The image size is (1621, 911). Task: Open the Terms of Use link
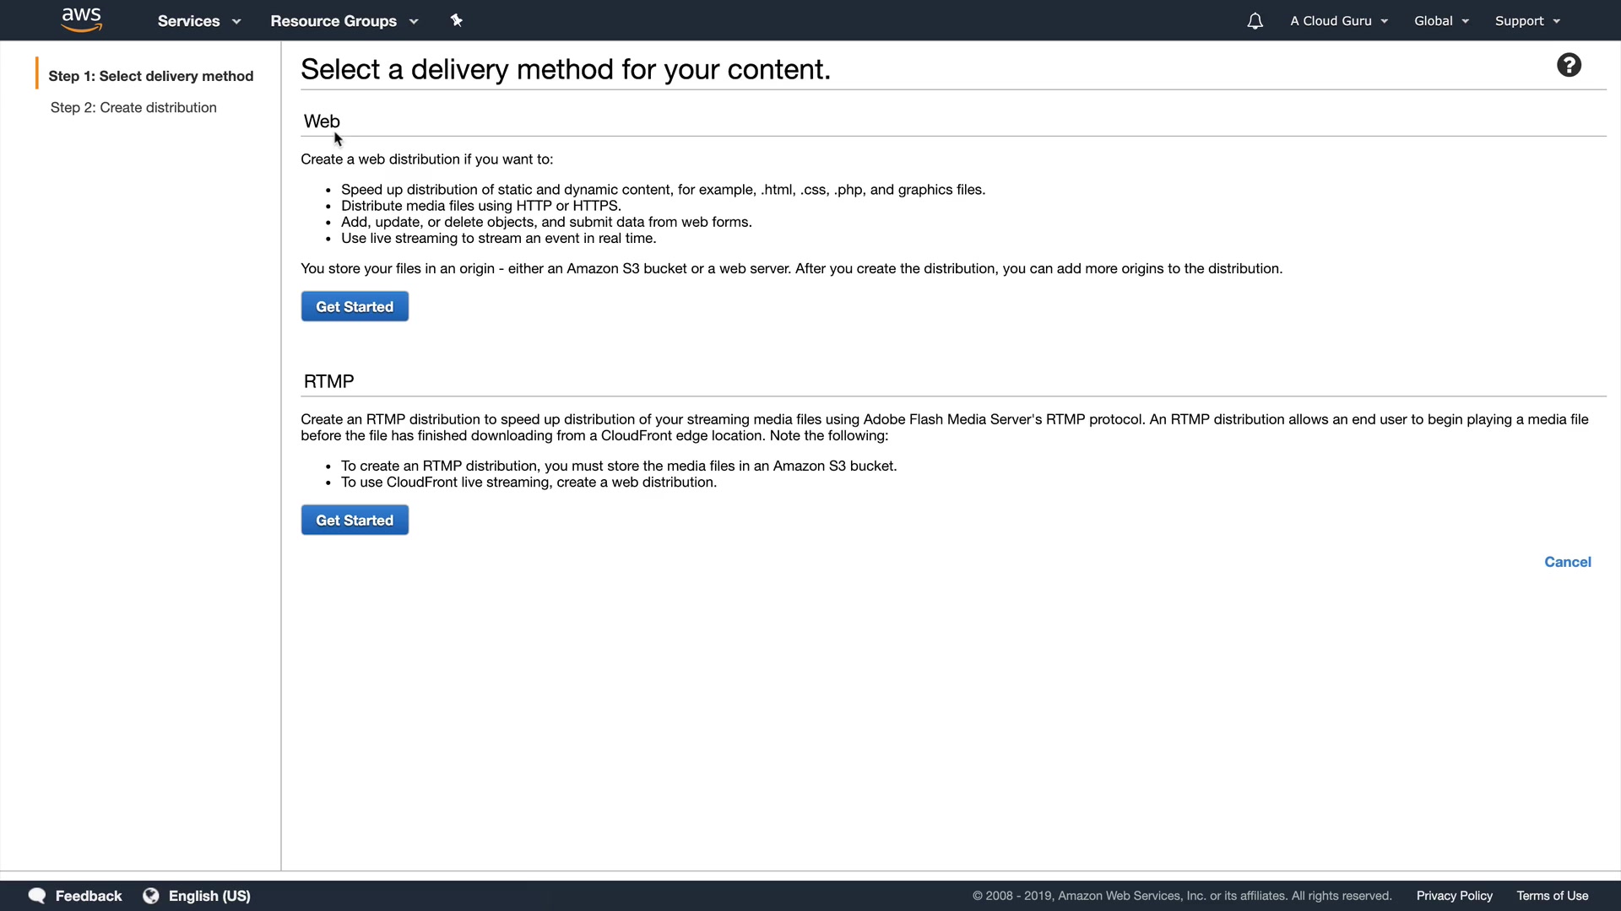click(1552, 896)
